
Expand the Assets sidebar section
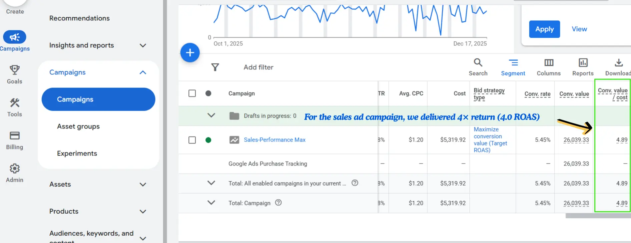tap(143, 185)
